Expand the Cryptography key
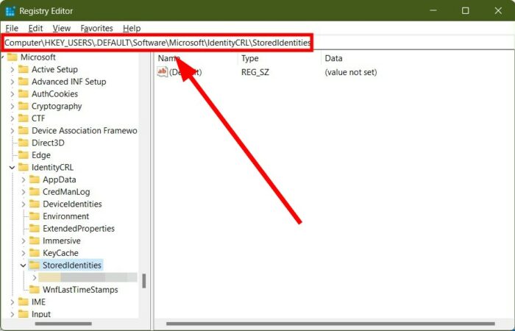This screenshot has height=331, width=515. coord(13,107)
